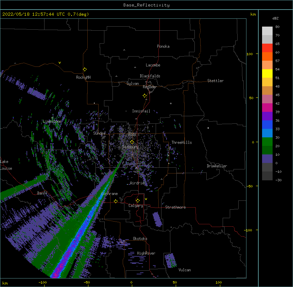The height and width of the screenshot is (287, 293).
Task: Click the yellow V marker in the upper-left map area
Action: tap(59, 63)
